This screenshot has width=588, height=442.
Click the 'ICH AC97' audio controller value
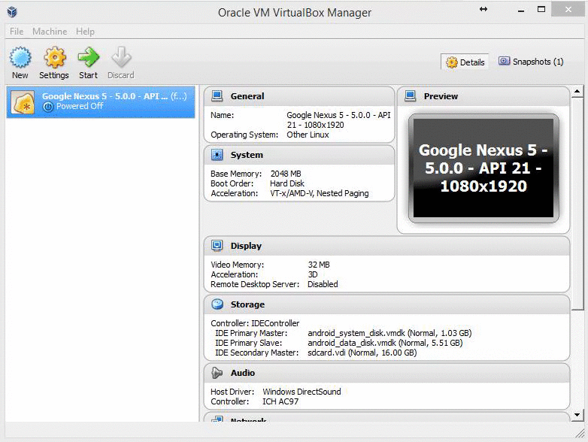point(280,401)
